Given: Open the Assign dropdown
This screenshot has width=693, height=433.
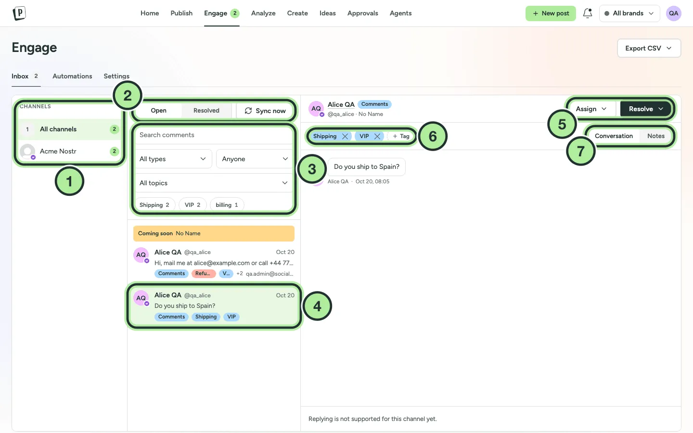Looking at the screenshot, I should (591, 109).
